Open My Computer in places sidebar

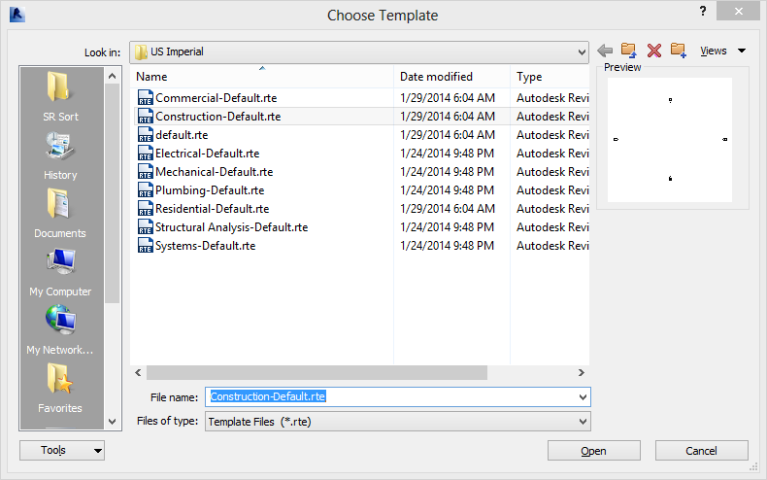(x=60, y=272)
